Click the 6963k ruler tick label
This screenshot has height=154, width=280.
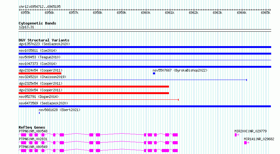click(217, 13)
